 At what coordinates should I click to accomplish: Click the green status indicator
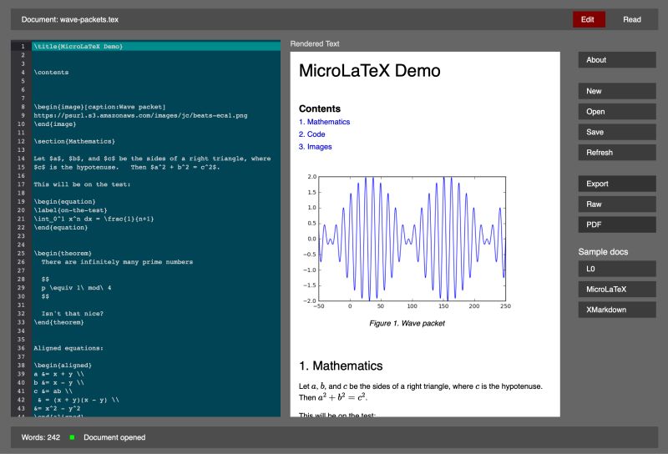click(72, 437)
